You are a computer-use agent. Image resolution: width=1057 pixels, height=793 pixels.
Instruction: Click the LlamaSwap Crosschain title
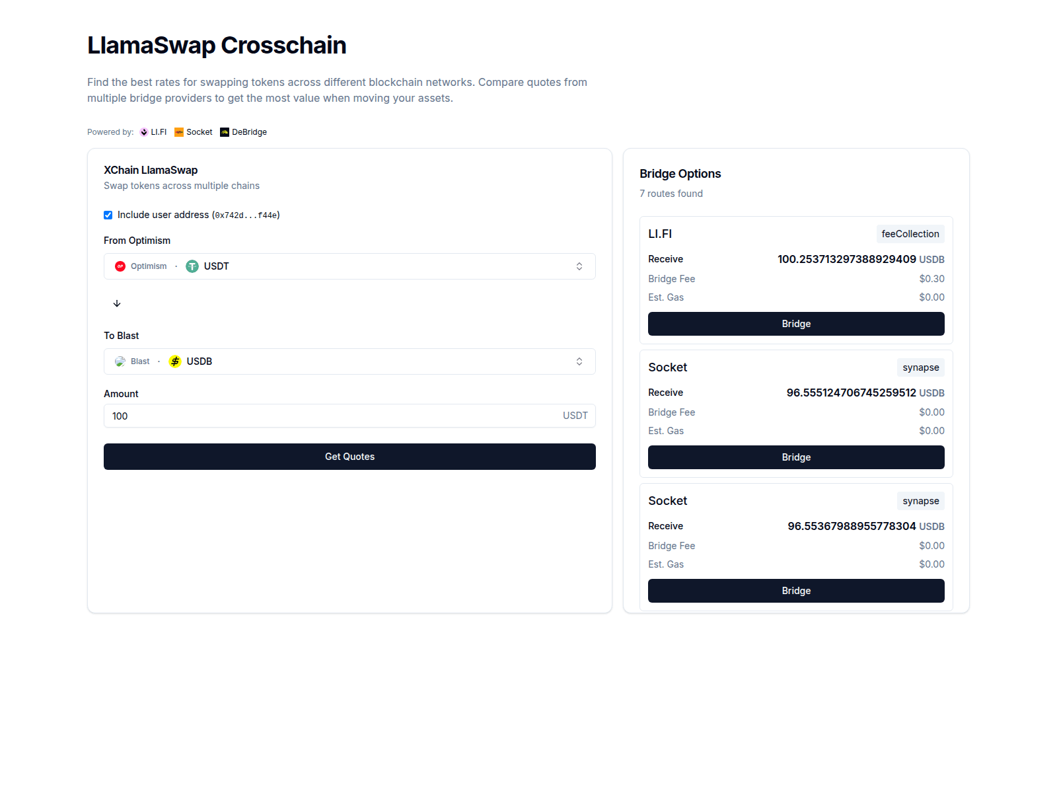217,45
